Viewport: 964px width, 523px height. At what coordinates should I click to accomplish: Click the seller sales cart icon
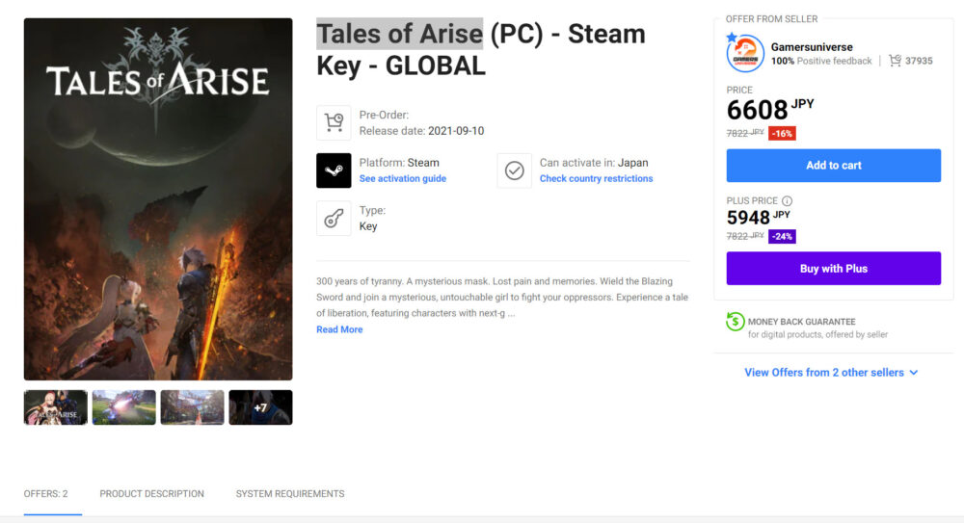coord(895,61)
